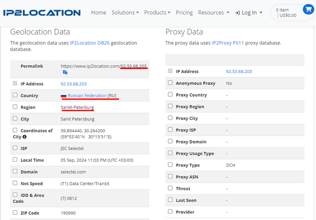Image resolution: width=316 pixels, height=220 pixels.
Task: Tick the Proxy Usage Type checkbox
Action: click(x=170, y=153)
